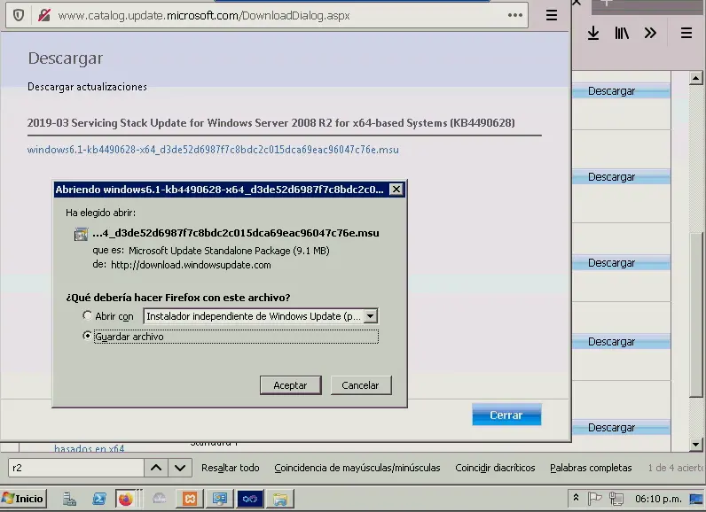Image resolution: width=706 pixels, height=512 pixels.
Task: Open the Library bookshelf icon
Action: (622, 33)
